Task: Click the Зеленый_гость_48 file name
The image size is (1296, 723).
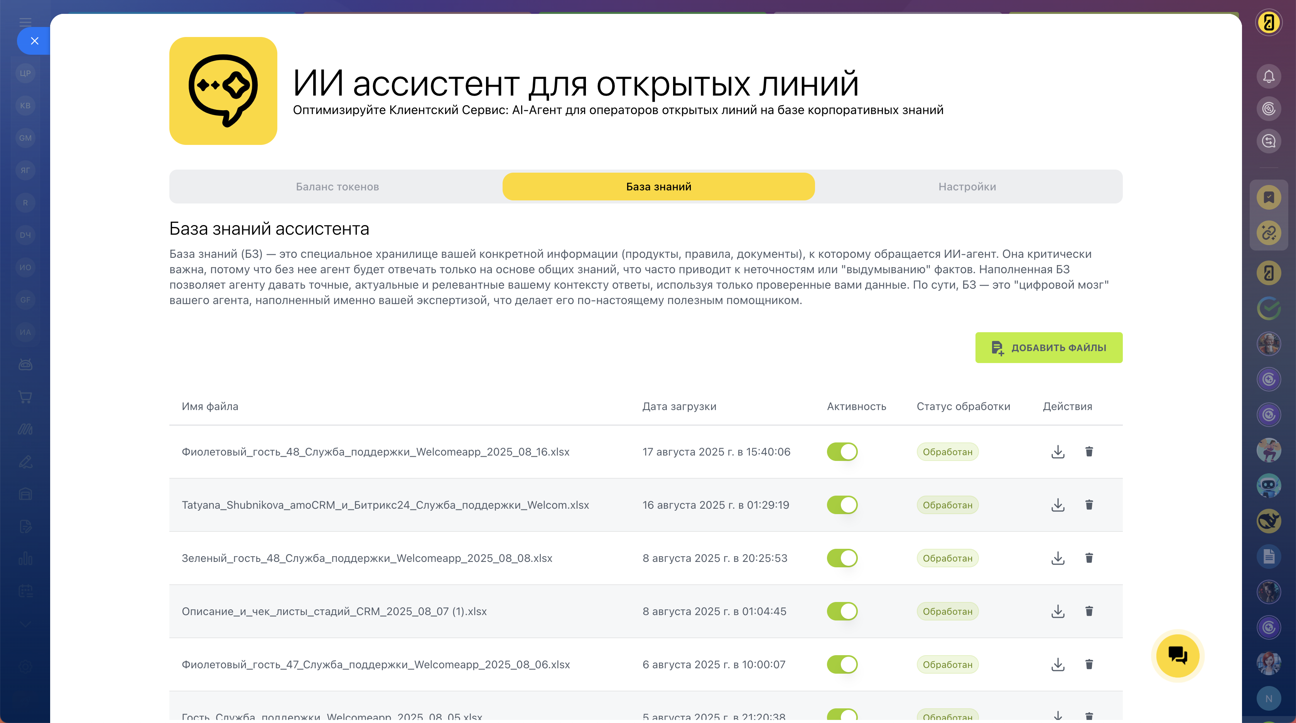Action: pos(367,558)
